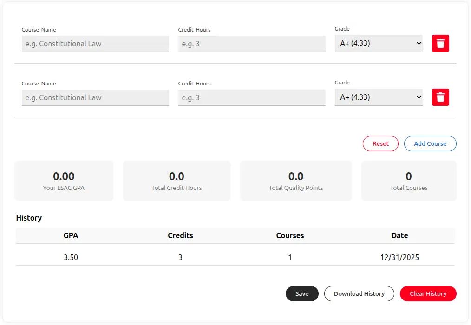The width and height of the screenshot is (471, 325).
Task: Click the second row's Credit Hours input
Action: 252,98
